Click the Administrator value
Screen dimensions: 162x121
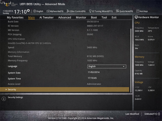pos(94,84)
